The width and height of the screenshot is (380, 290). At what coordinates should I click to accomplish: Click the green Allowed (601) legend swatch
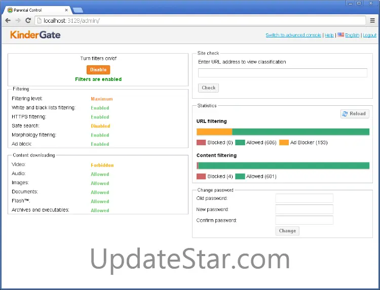click(x=240, y=177)
